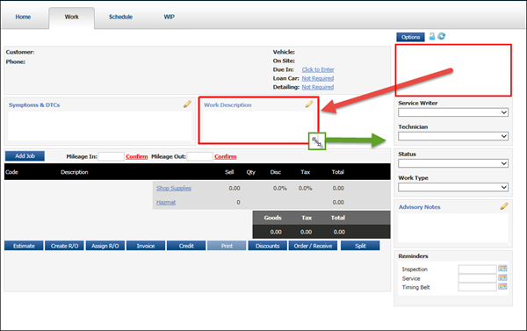Image resolution: width=527 pixels, height=331 pixels.
Task: Go to the Schedule tab
Action: 120,17
